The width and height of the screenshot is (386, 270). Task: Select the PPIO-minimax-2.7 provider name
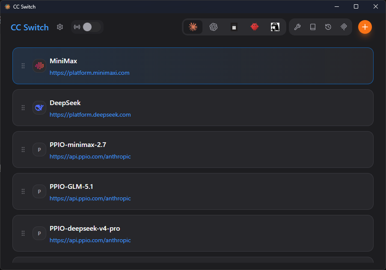(x=78, y=145)
